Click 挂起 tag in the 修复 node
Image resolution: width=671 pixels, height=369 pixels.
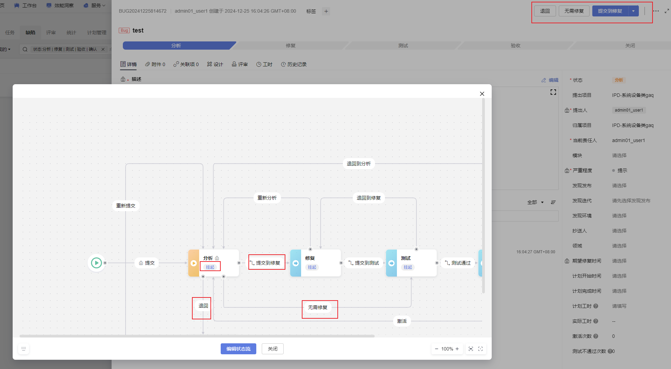coord(312,267)
